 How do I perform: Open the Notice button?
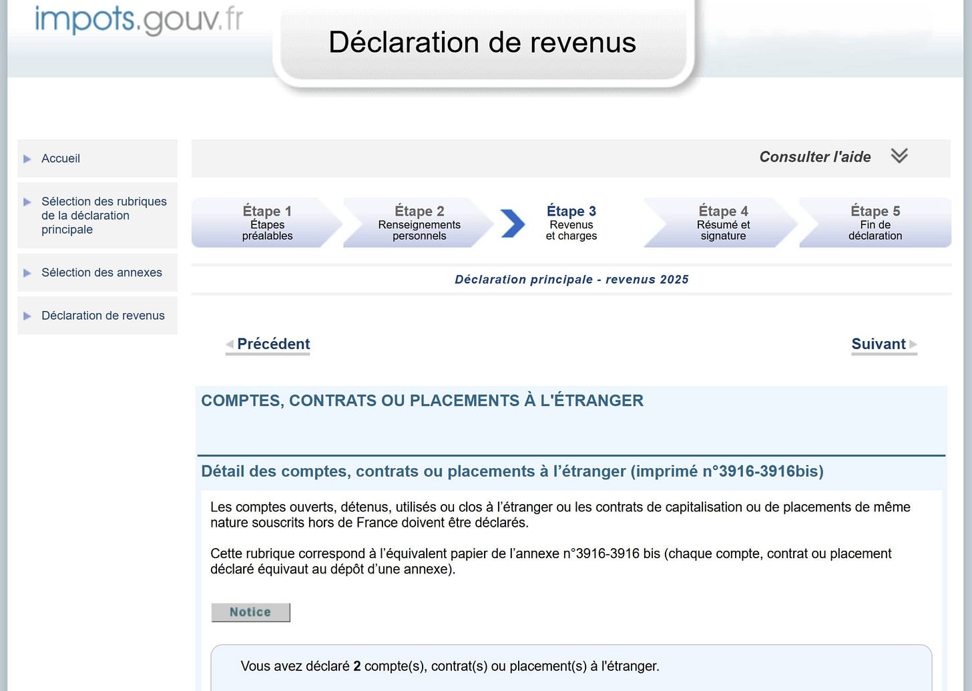click(250, 612)
